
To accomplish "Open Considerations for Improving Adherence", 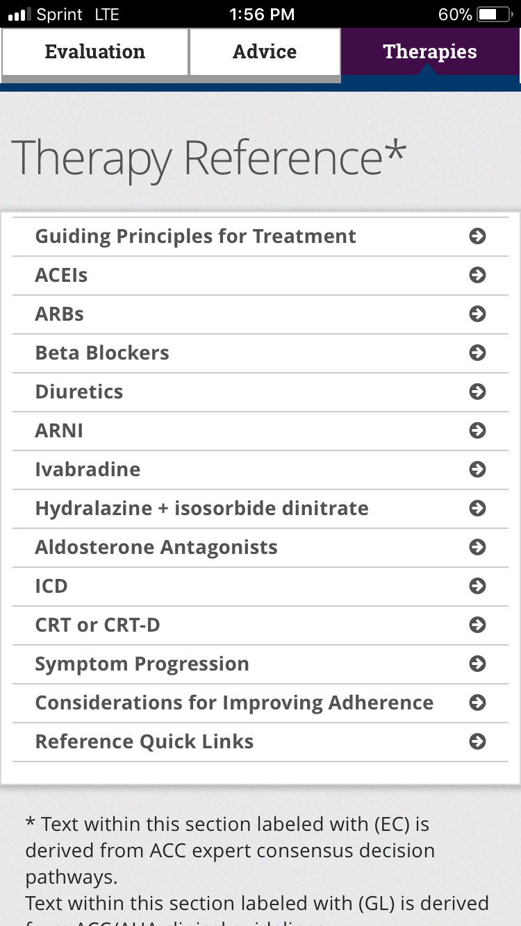I will point(234,702).
